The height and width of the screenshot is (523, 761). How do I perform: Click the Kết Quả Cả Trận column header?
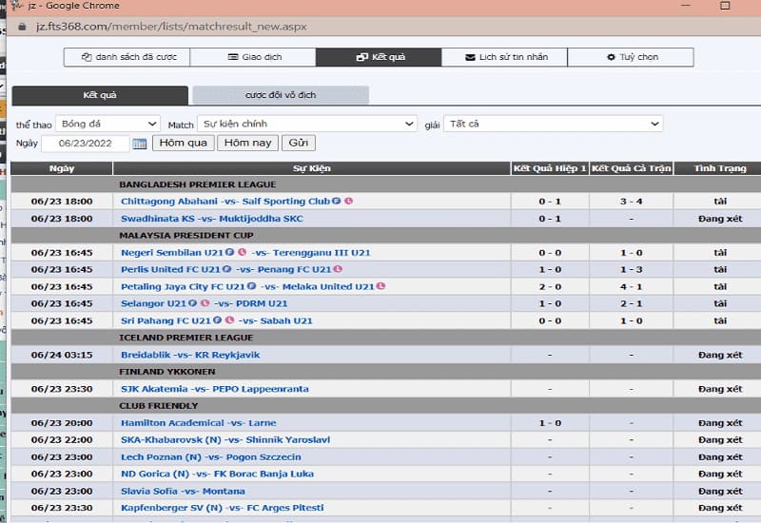[x=631, y=168]
